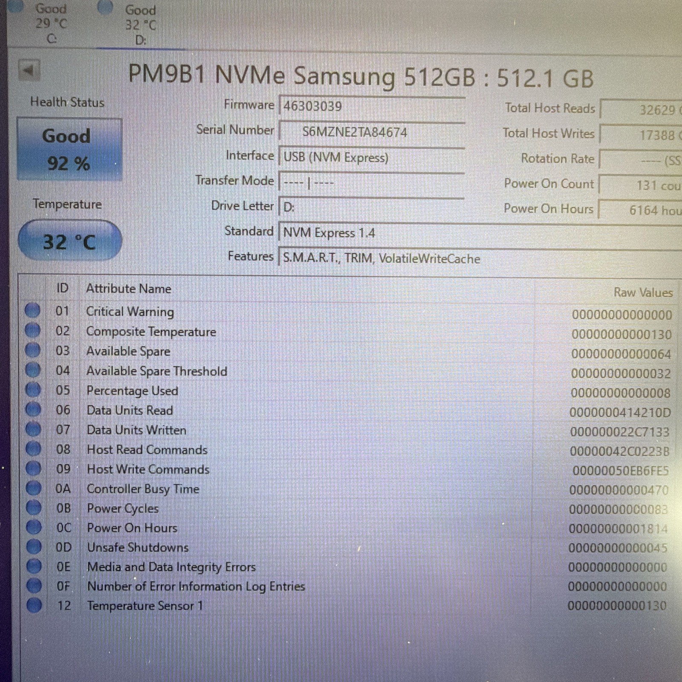Screen dimensions: 682x682
Task: Click the previous disk arrow button
Action: (29, 70)
